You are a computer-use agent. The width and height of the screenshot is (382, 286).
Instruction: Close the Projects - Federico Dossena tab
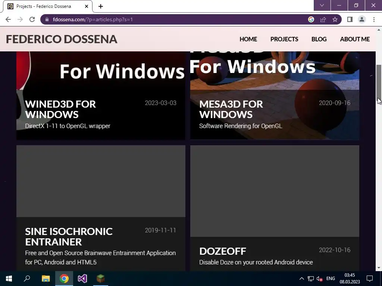87,6
